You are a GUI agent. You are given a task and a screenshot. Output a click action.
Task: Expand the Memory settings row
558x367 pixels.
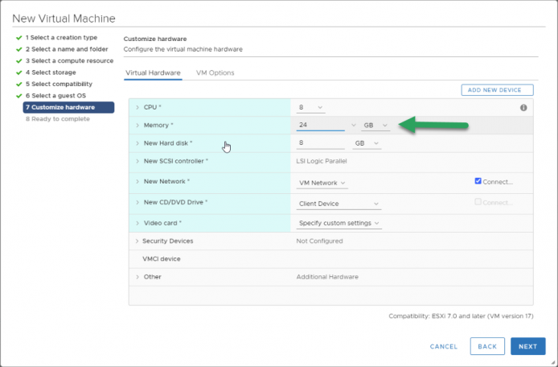coord(137,125)
